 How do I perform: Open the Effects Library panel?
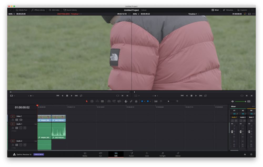pos(38,10)
